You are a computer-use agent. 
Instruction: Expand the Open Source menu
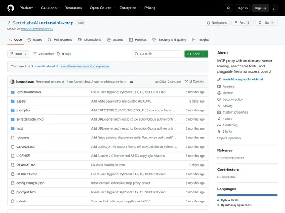102,8
